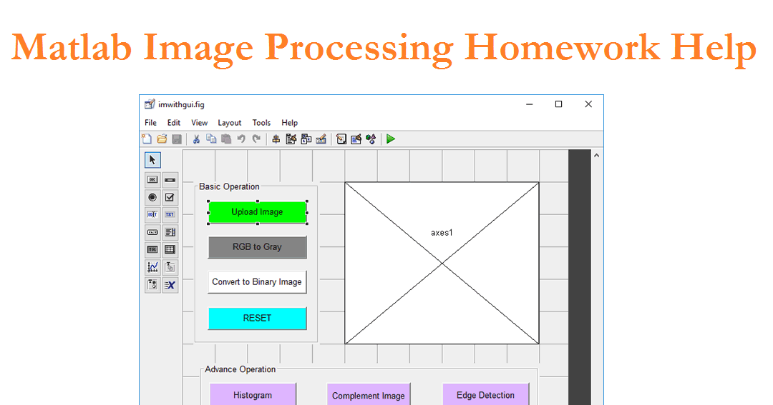This screenshot has height=405, width=773.
Task: Paste with the clipboard toolbar icon
Action: [x=226, y=139]
